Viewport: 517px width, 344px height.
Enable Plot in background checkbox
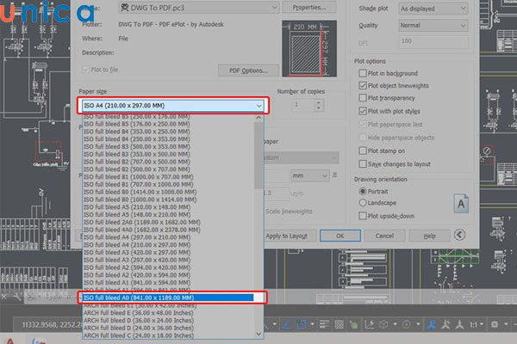point(363,73)
